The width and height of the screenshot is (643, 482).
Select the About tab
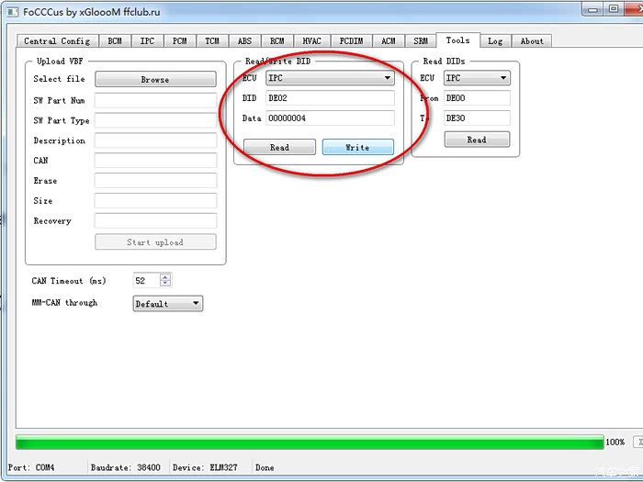(x=532, y=41)
